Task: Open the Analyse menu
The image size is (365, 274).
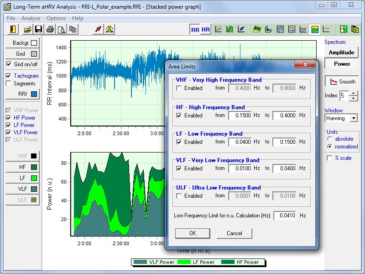Action: [31, 18]
